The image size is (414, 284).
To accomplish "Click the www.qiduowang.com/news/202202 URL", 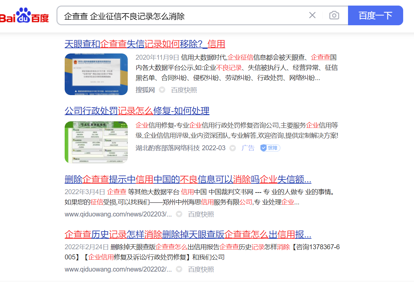I will pyautogui.click(x=118, y=269).
